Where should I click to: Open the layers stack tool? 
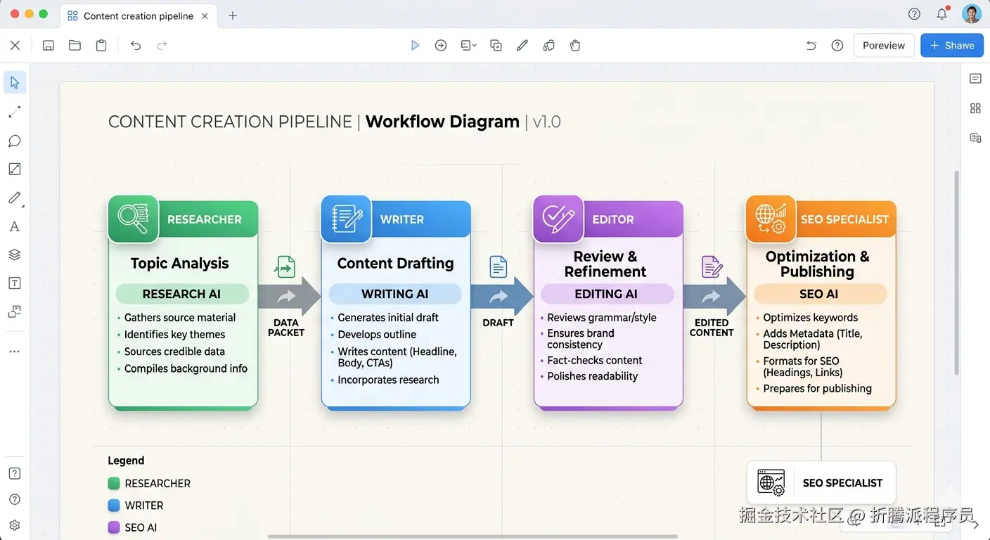click(15, 255)
